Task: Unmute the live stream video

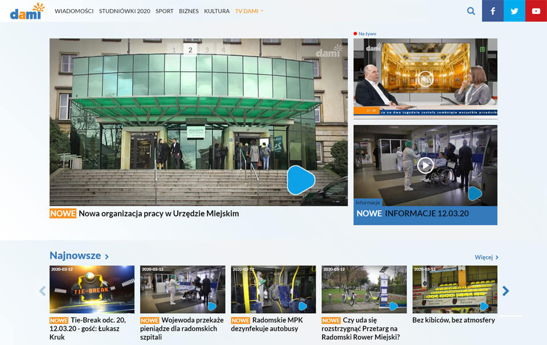Action: click(x=425, y=79)
